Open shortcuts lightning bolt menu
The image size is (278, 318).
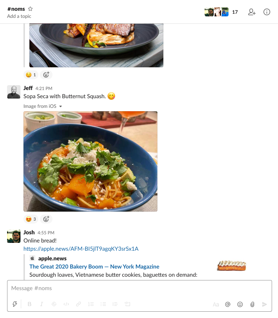tap(15, 304)
